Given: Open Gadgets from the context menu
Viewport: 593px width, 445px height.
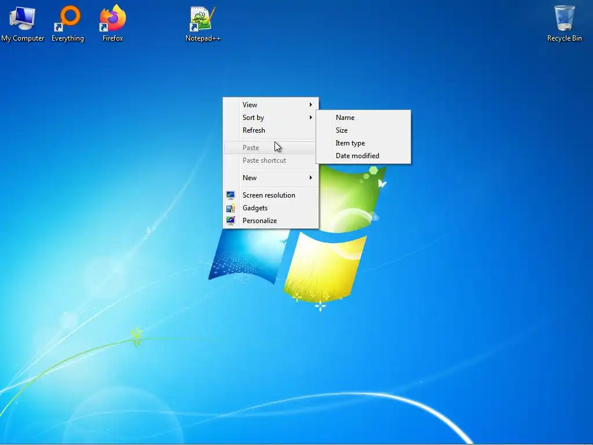Looking at the screenshot, I should (x=270, y=208).
